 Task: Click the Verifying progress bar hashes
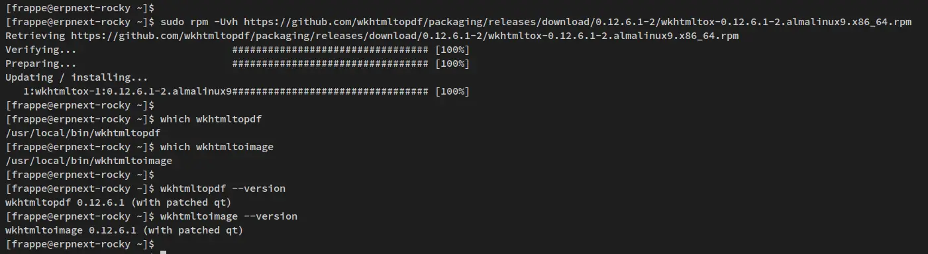331,50
